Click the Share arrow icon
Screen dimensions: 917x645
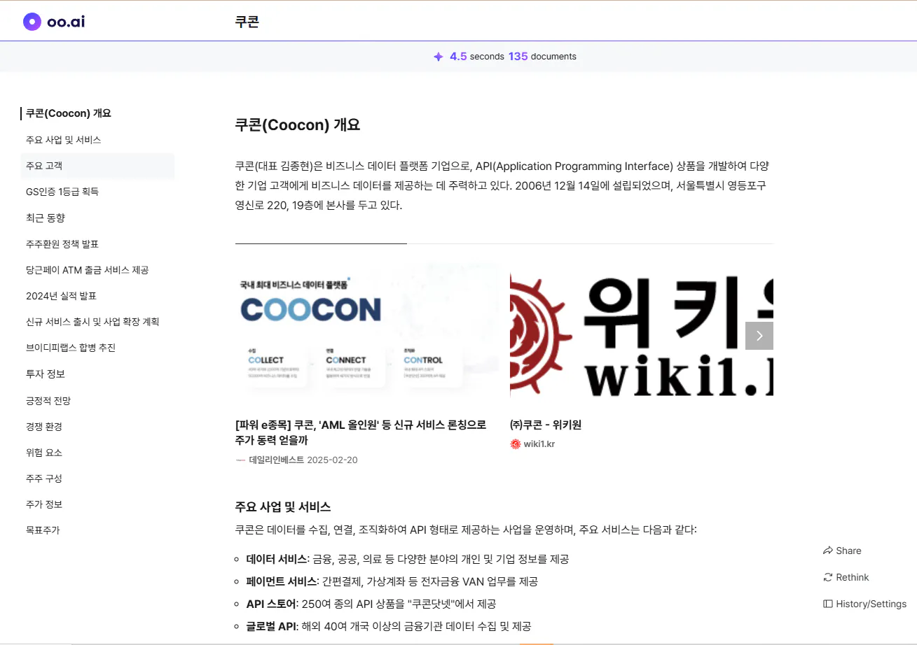point(828,551)
